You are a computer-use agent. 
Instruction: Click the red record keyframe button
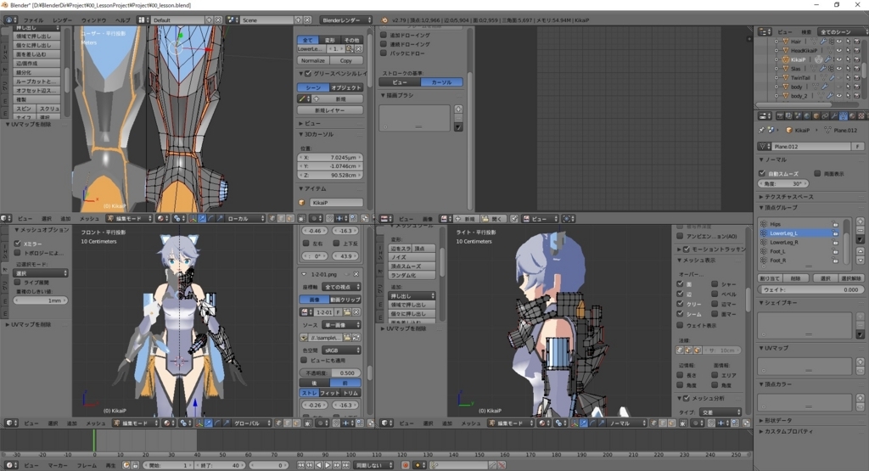coord(406,465)
